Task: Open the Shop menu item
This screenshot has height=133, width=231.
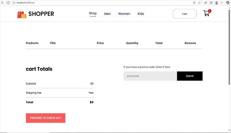Action: (x=93, y=13)
